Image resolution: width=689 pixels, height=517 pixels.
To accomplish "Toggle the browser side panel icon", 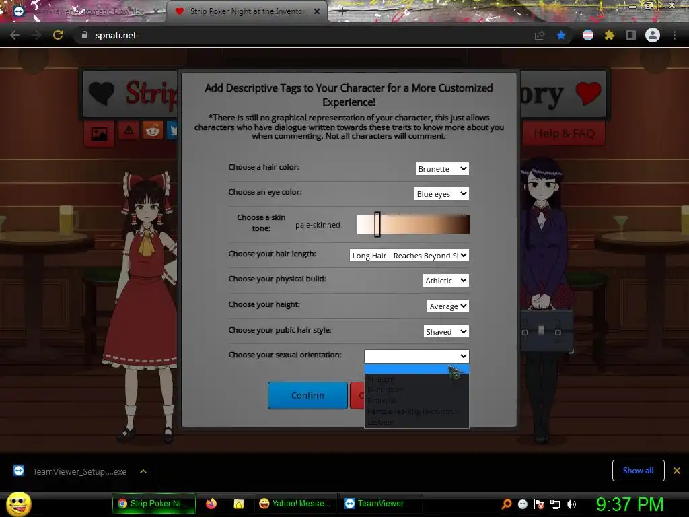I will (x=630, y=35).
